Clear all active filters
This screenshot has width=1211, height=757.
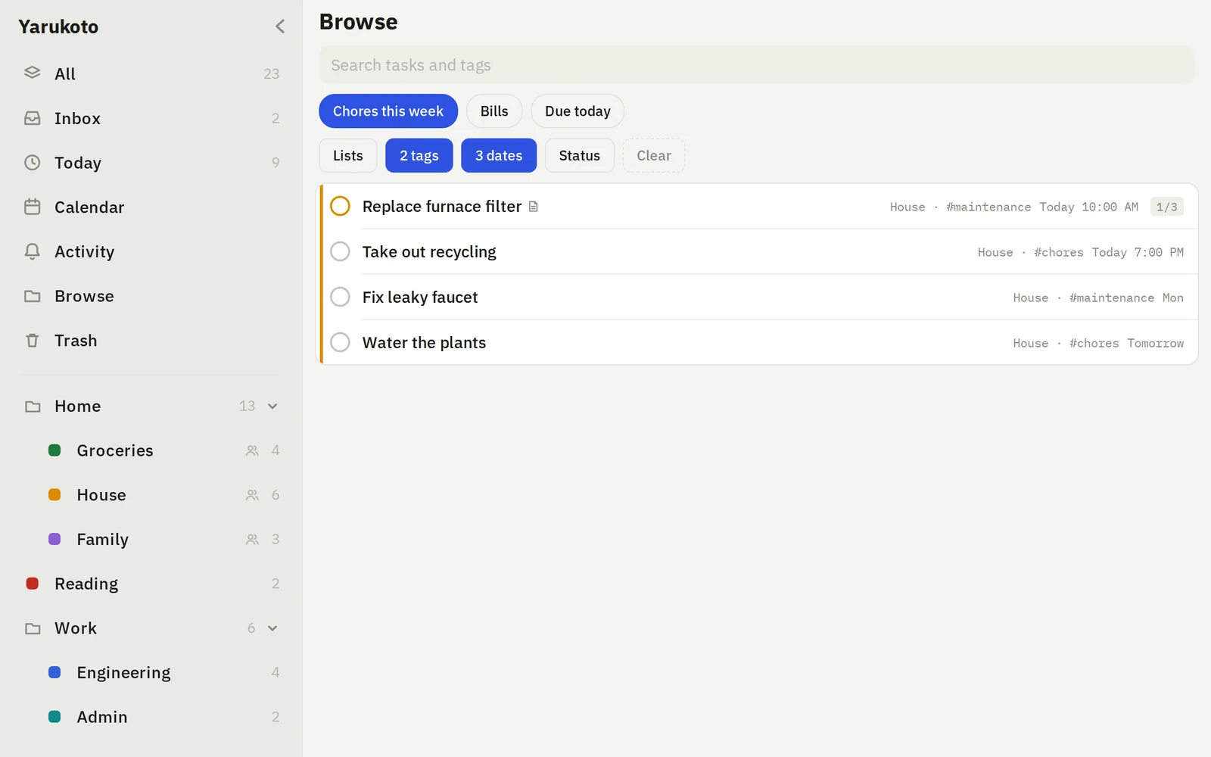pyautogui.click(x=654, y=155)
